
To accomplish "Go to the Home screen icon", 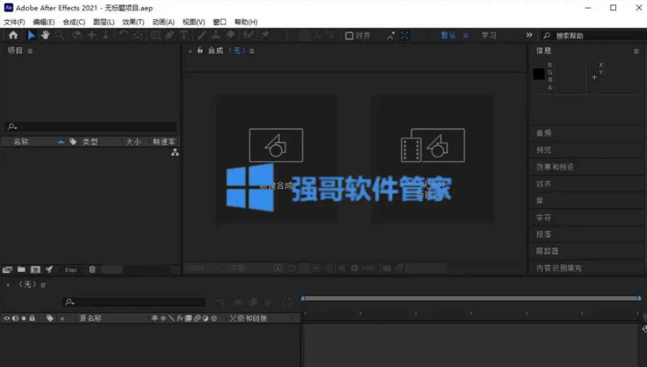I will pyautogui.click(x=13, y=35).
